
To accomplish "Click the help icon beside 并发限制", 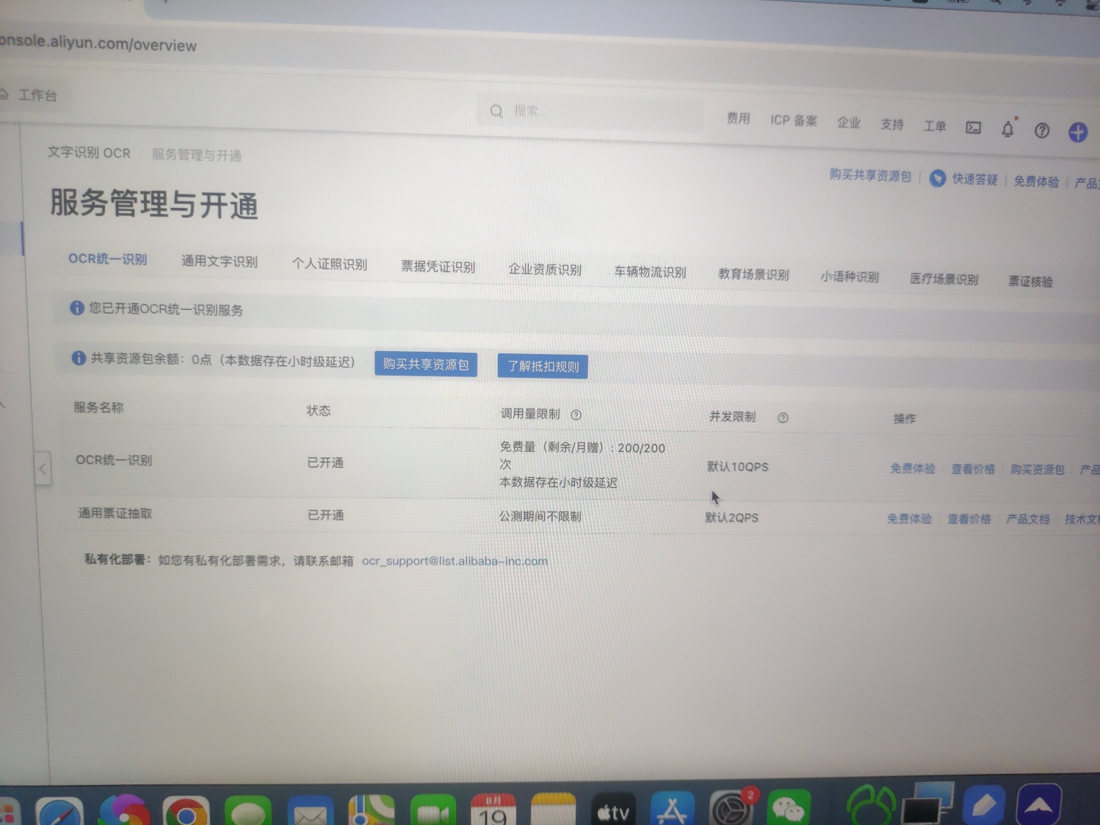I will pos(783,418).
